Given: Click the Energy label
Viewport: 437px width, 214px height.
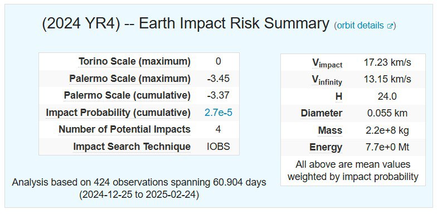Looking at the screenshot, I should [x=326, y=147].
